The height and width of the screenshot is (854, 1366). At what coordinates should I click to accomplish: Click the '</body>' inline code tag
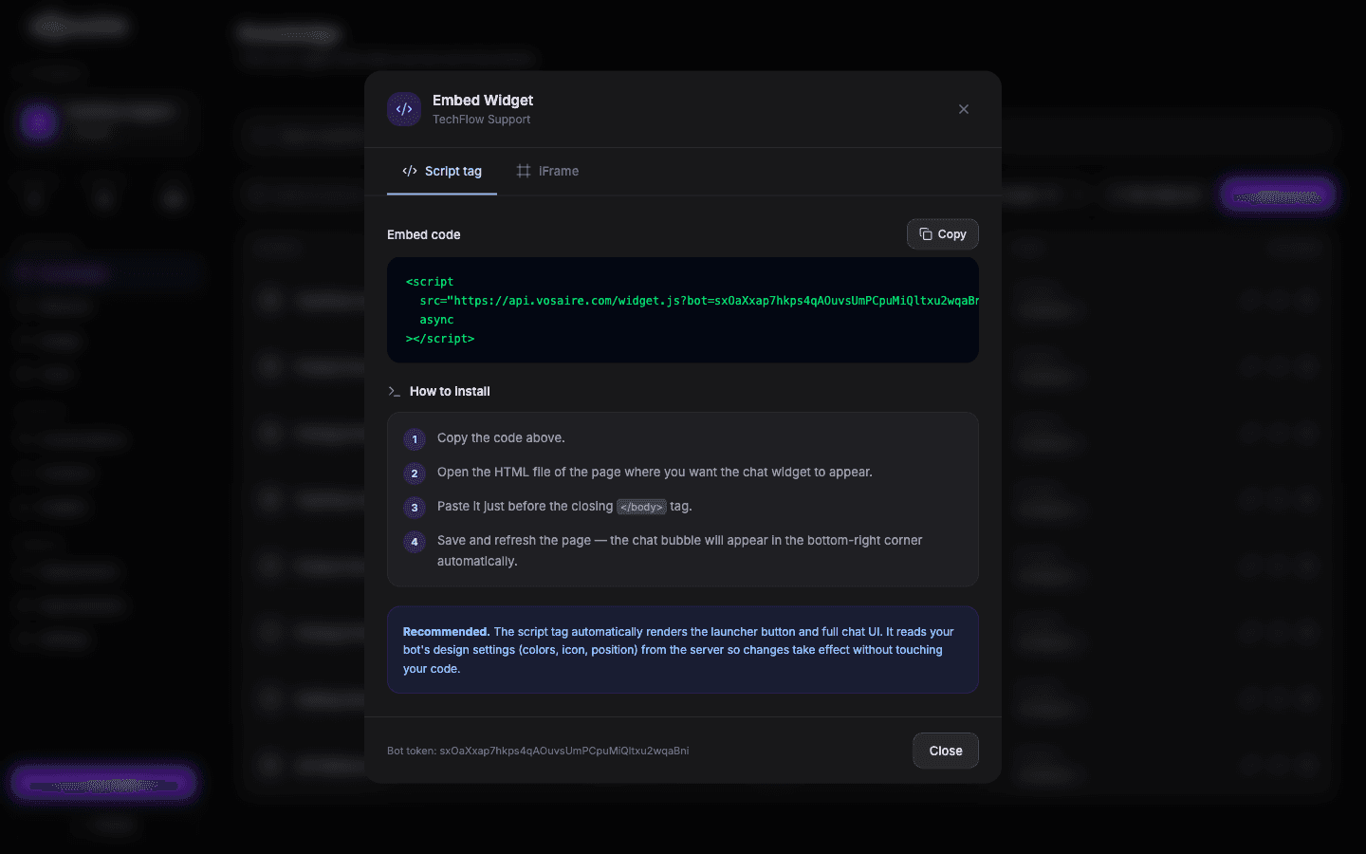click(641, 507)
